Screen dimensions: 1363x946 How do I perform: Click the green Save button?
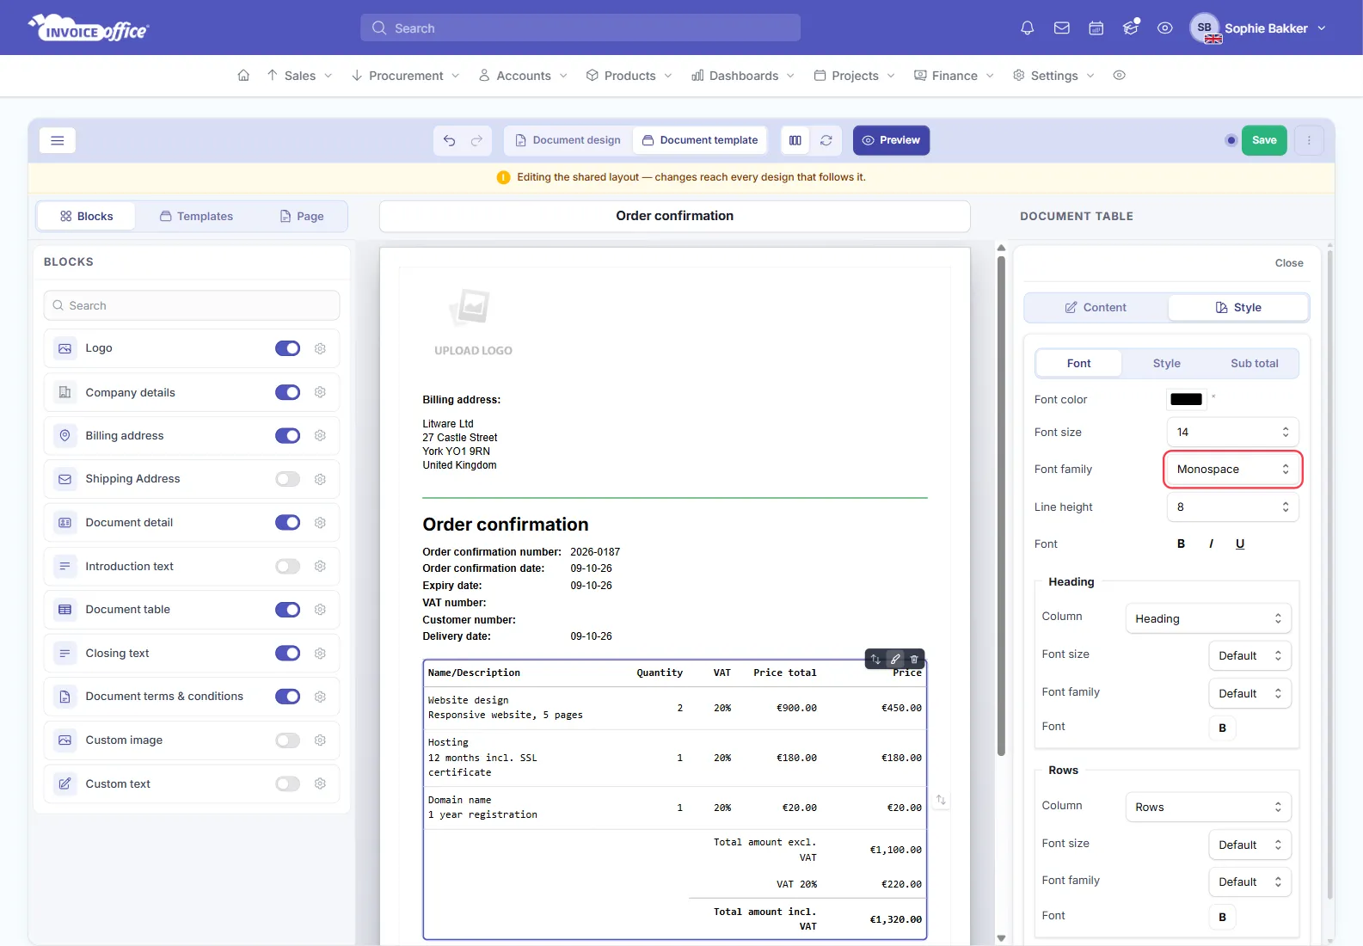1264,140
